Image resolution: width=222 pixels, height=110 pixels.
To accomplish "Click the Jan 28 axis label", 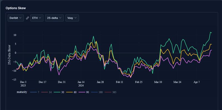I will pyautogui.click(x=100, y=82).
